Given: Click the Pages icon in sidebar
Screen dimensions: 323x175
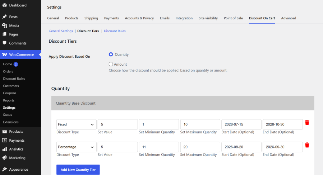Looking at the screenshot, I should 5,34.
